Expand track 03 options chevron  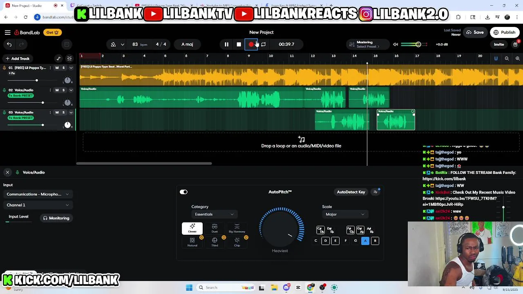(x=71, y=112)
